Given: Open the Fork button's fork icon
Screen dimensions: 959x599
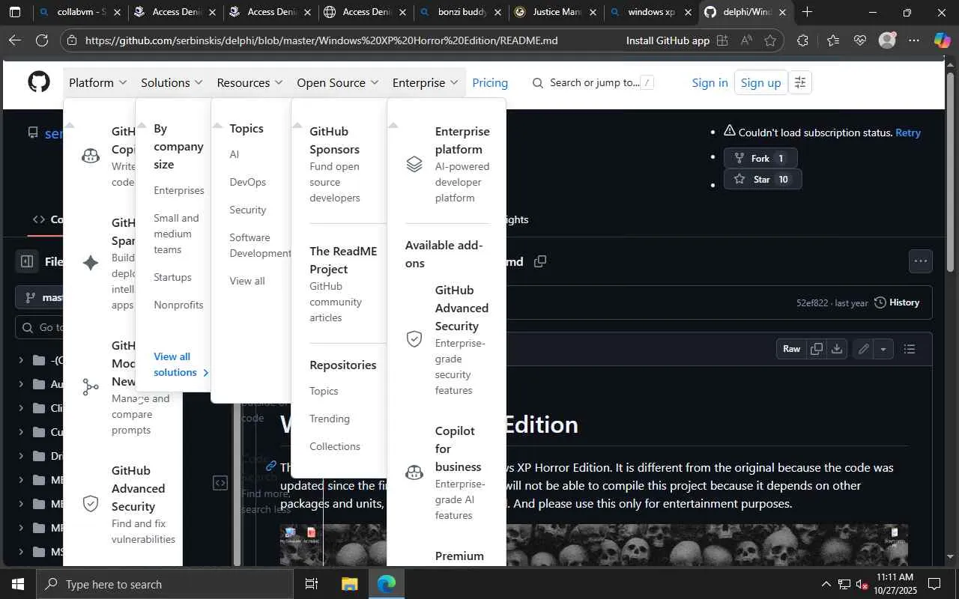Looking at the screenshot, I should [x=739, y=158].
